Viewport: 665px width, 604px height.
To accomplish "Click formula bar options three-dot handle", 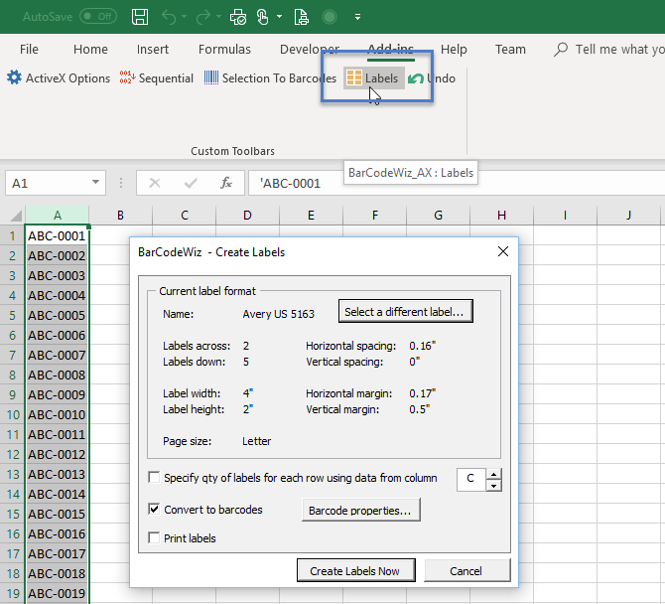I will pos(121,183).
